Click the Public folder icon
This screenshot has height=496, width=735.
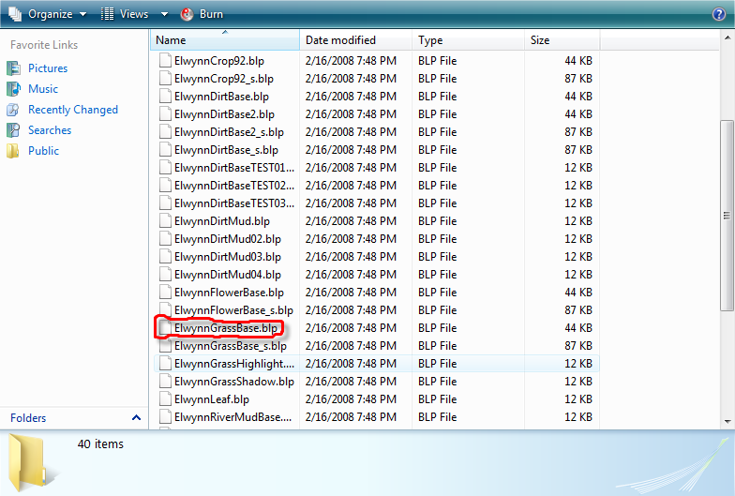[x=13, y=151]
